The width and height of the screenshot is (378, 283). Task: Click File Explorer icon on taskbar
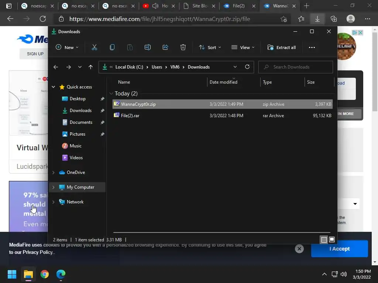tap(28, 274)
